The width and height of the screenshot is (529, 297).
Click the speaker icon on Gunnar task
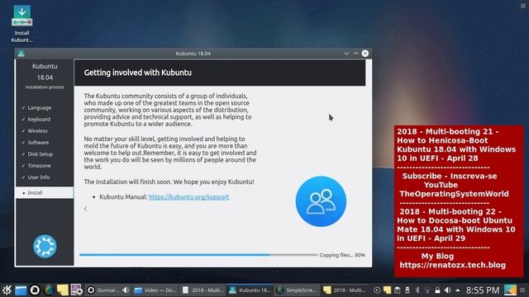click(x=126, y=290)
